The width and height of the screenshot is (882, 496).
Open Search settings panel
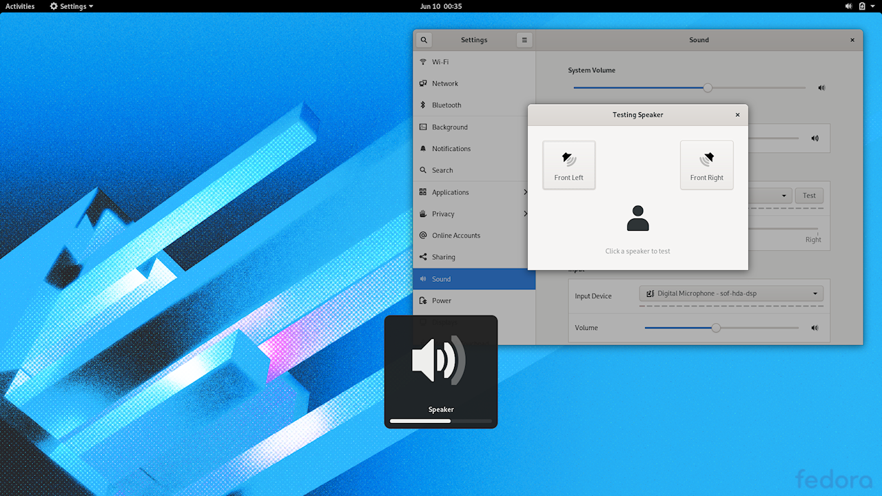(474, 170)
